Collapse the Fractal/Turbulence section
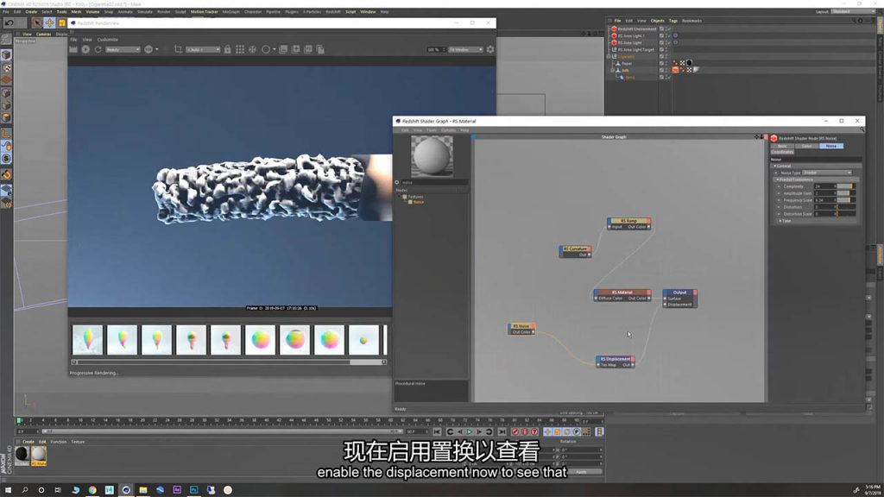This screenshot has height=497, width=884. [778, 179]
